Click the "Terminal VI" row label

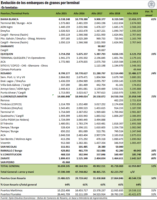7,112
